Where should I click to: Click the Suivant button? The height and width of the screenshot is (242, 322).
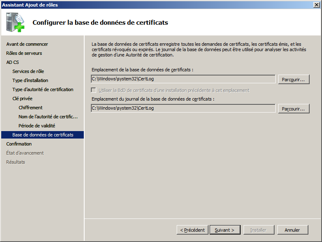click(x=225, y=230)
